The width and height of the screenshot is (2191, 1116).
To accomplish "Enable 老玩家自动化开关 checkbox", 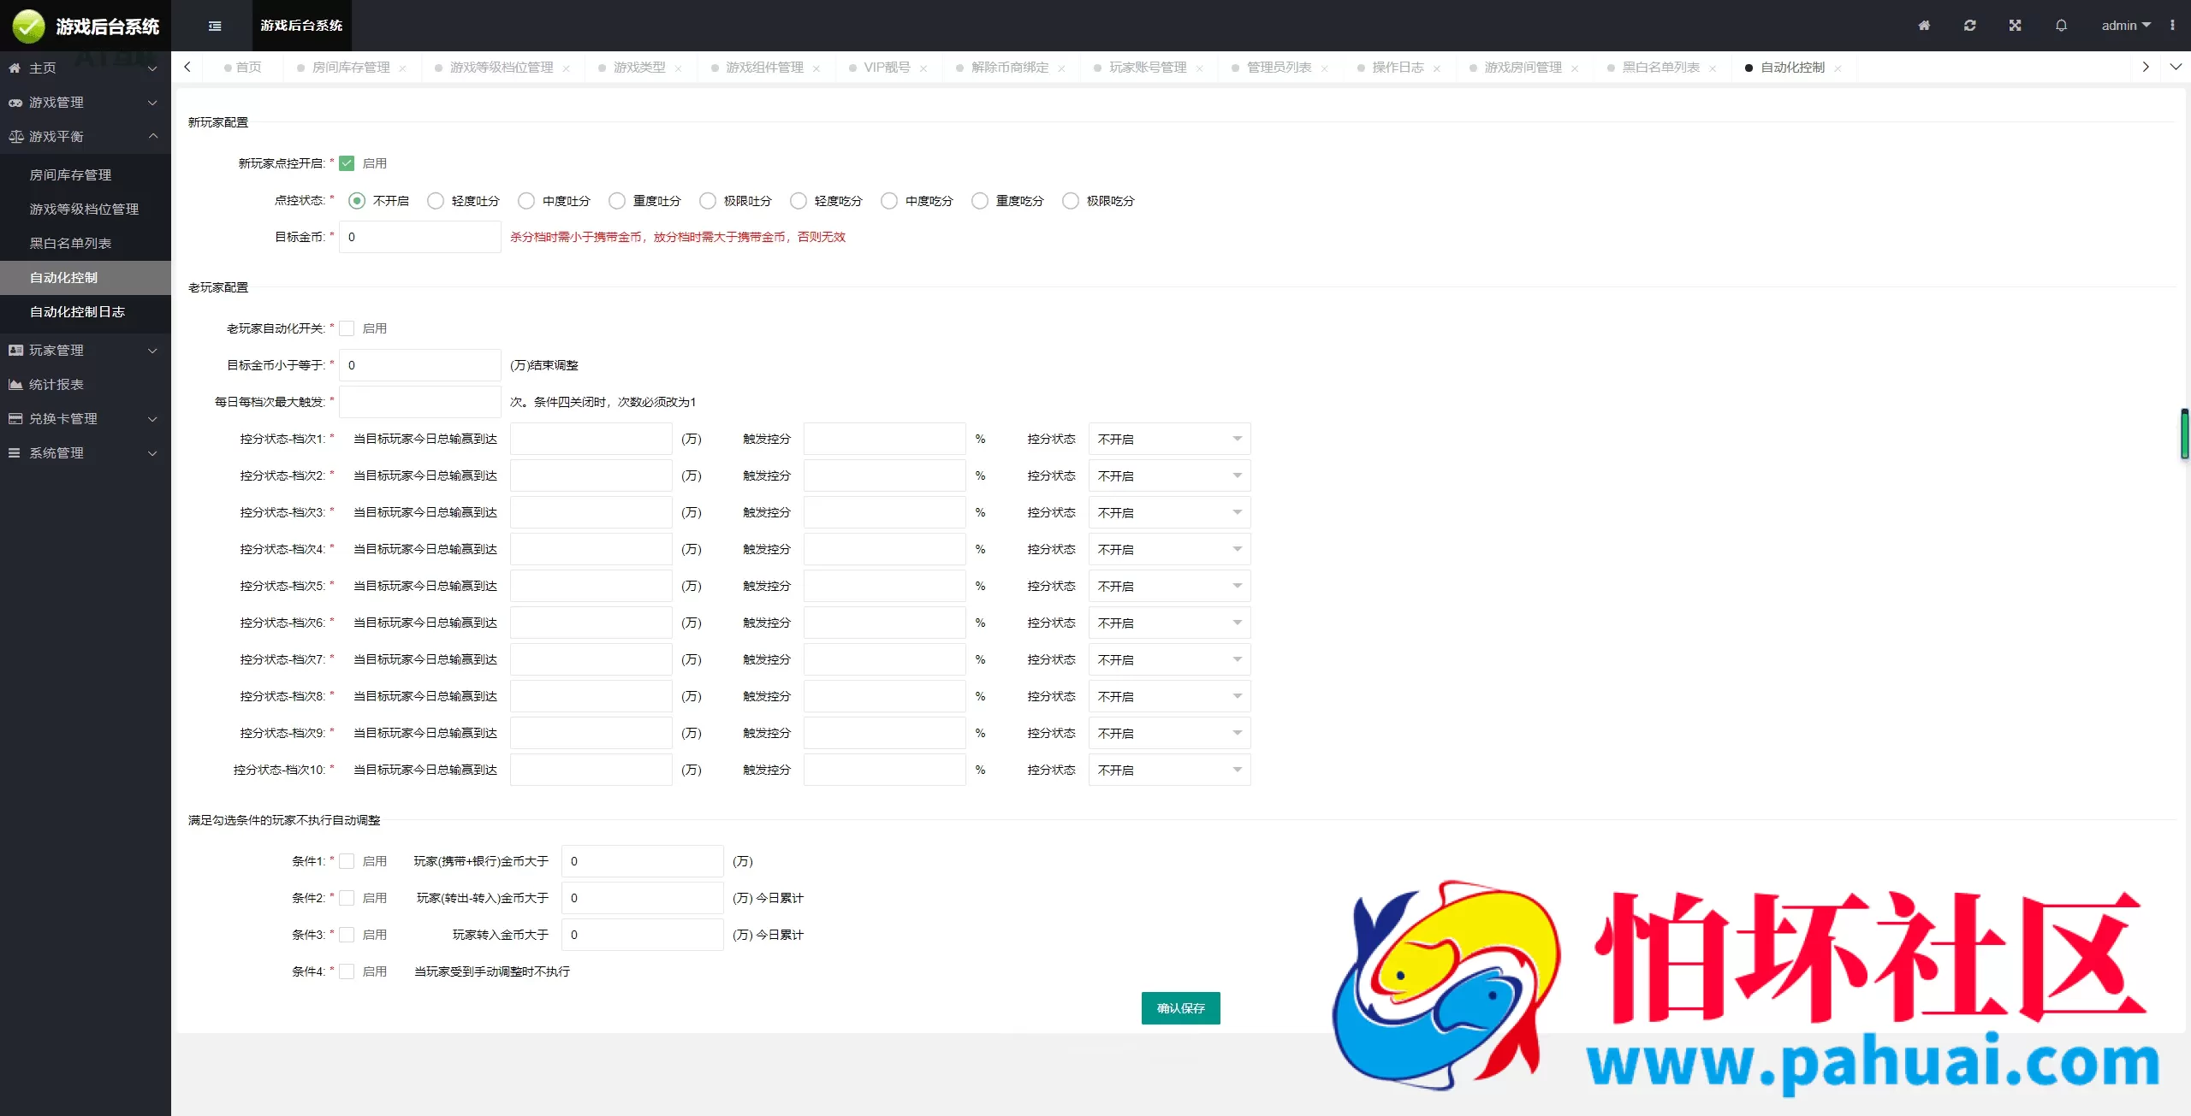I will (x=347, y=328).
